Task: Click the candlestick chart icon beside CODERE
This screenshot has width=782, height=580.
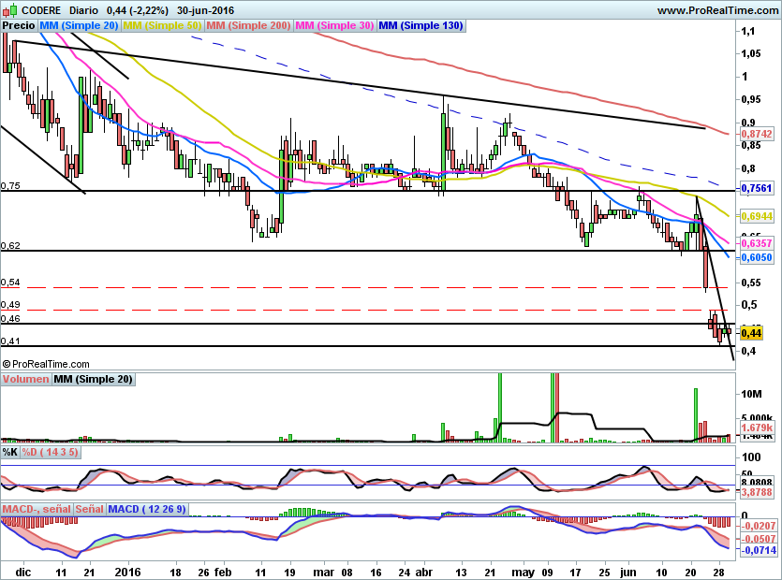Action: tap(8, 10)
